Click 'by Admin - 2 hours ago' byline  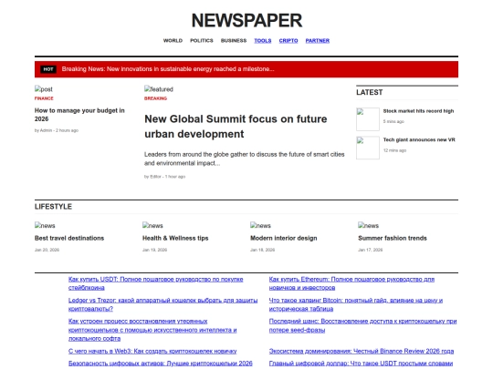click(x=57, y=130)
